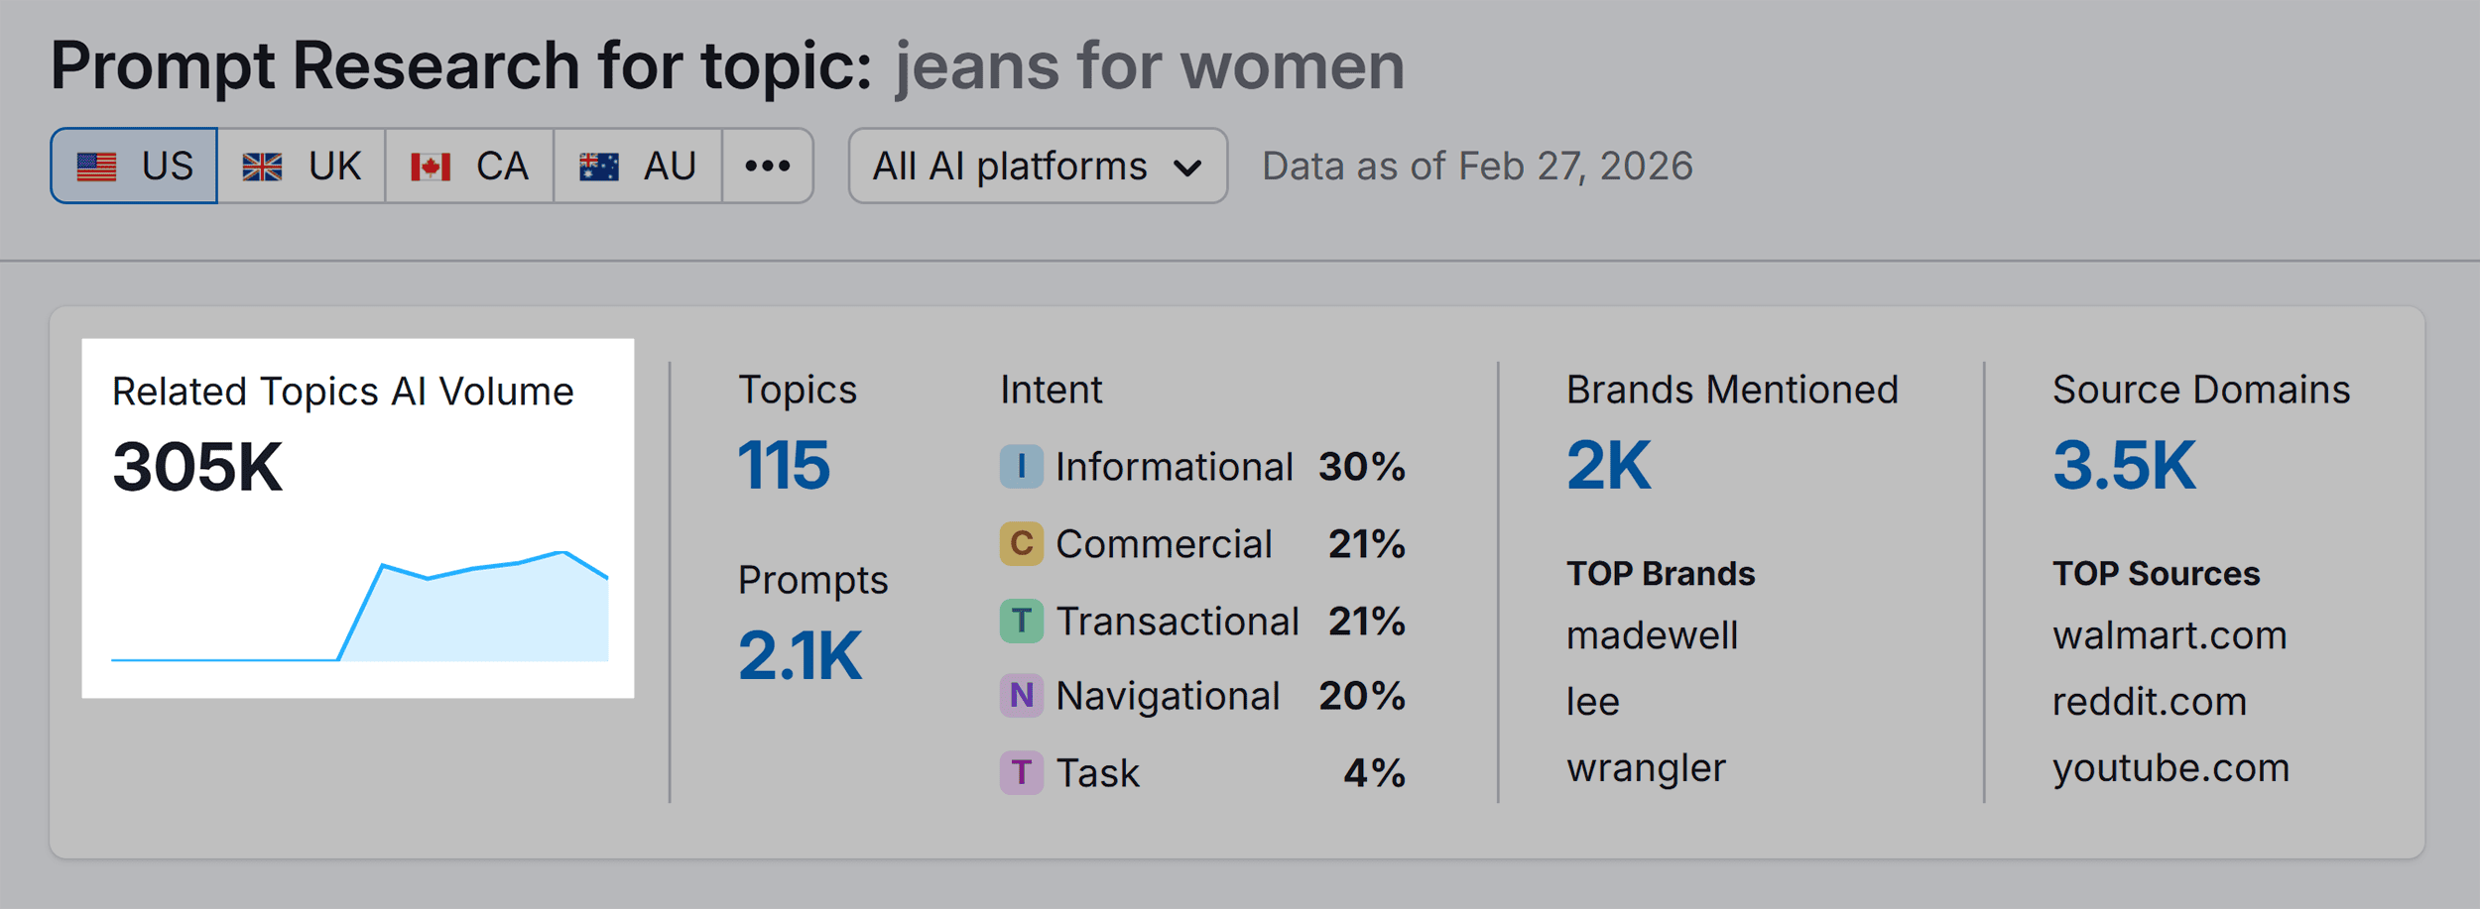Click the AI Volume trend chart
Screen dimensions: 2480x909
point(359,605)
